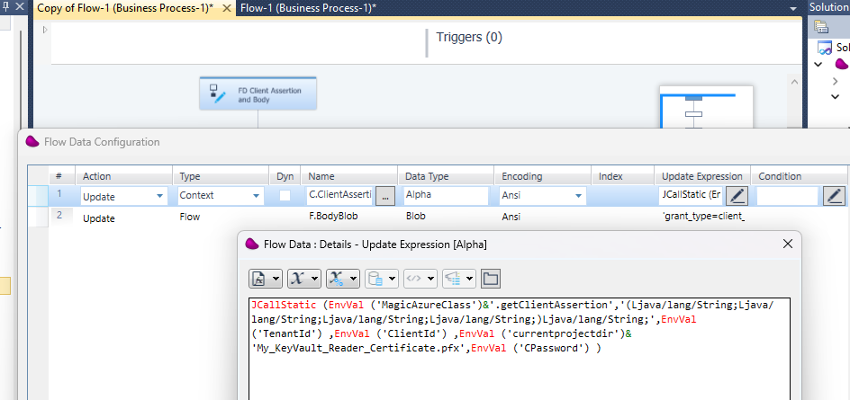Click the FD Client Assertion and Body step
850x400 pixels.
pyautogui.click(x=258, y=93)
